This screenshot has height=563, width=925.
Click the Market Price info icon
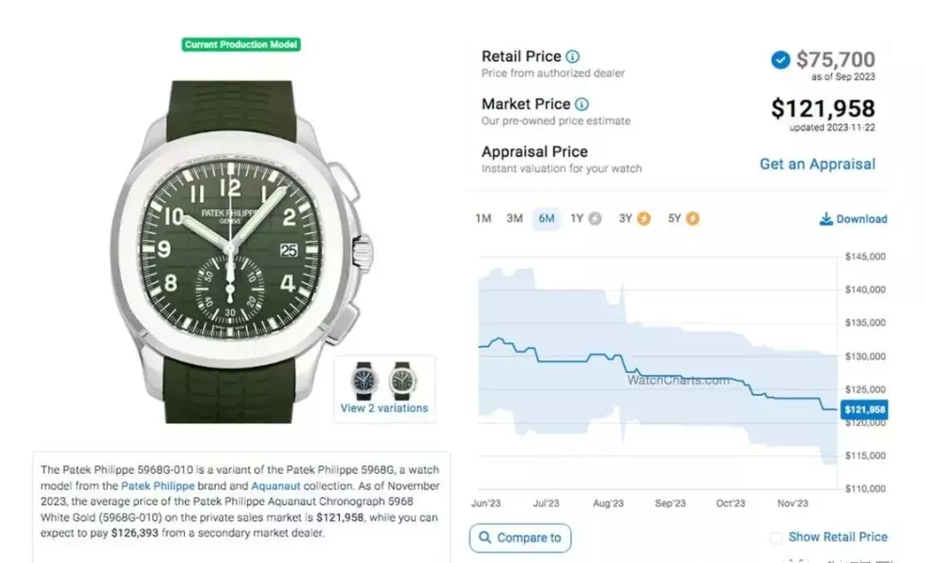coord(582,105)
